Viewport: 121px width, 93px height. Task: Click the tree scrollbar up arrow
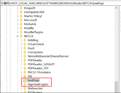tap(116, 8)
